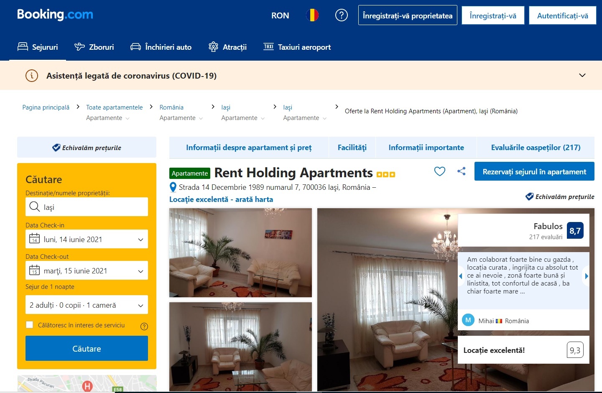Open Locație excelentă - arată harta link

pyautogui.click(x=221, y=199)
